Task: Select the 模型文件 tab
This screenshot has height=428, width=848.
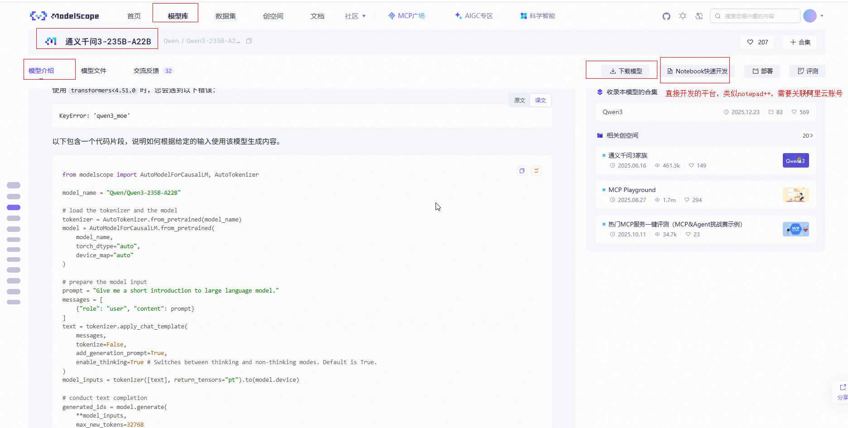Action: (x=94, y=71)
